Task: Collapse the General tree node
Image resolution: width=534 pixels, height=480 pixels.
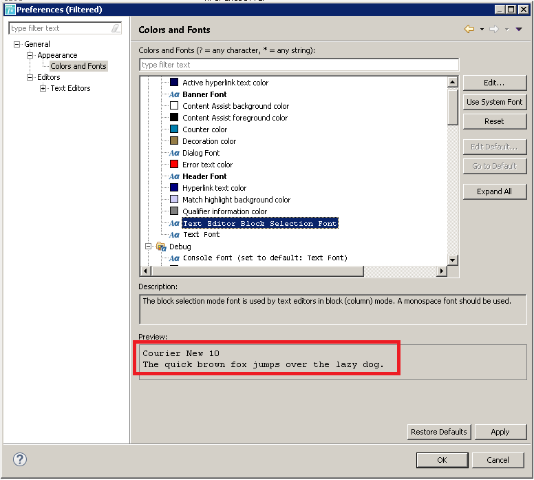Action: tap(17, 44)
